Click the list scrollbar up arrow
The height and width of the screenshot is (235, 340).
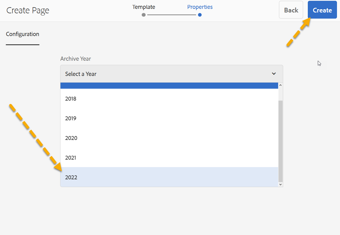tap(280, 85)
